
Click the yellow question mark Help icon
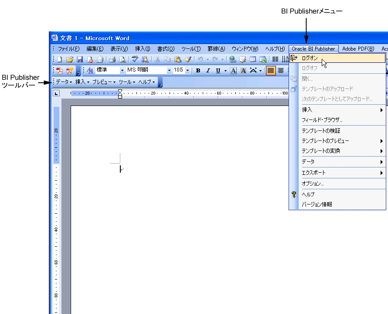coord(294,195)
